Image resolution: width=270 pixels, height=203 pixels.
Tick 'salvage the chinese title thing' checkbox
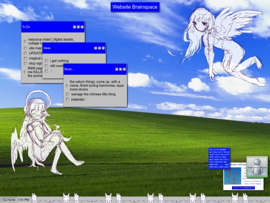pyautogui.click(x=67, y=94)
